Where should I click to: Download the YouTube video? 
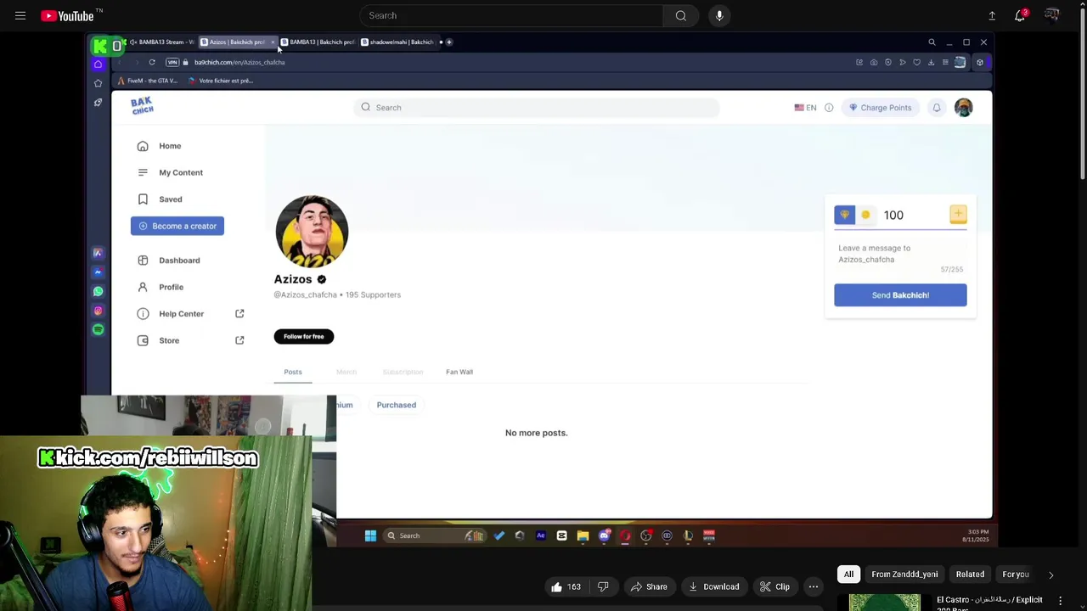click(x=713, y=586)
